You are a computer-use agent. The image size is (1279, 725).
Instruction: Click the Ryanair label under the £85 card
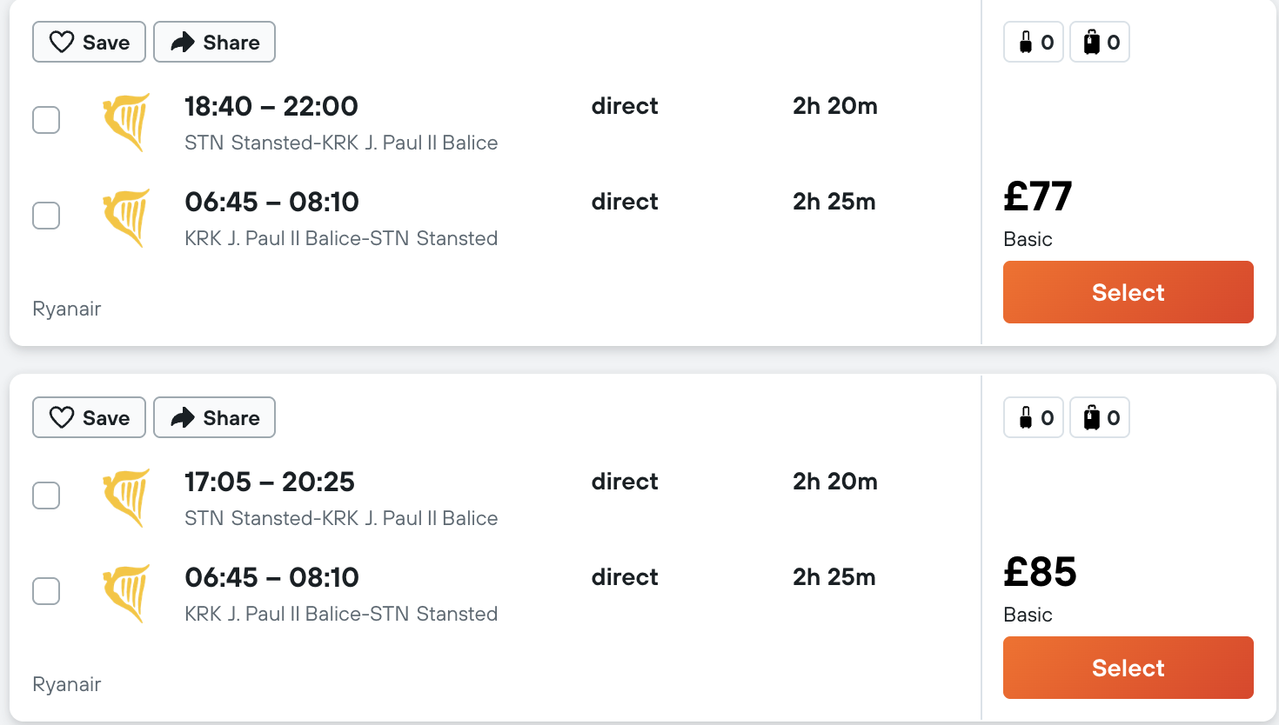pyautogui.click(x=67, y=684)
